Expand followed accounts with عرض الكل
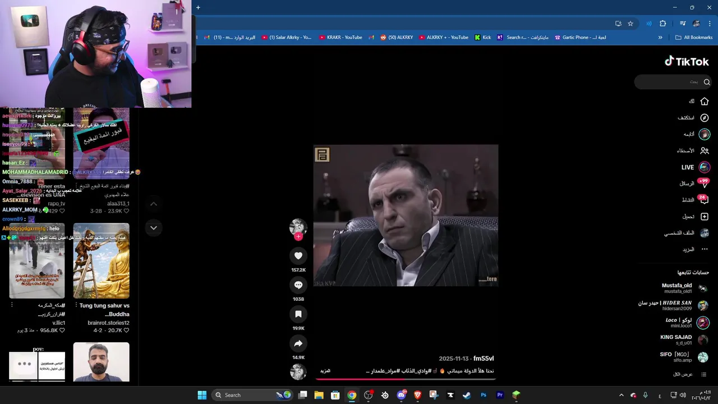 click(x=690, y=374)
